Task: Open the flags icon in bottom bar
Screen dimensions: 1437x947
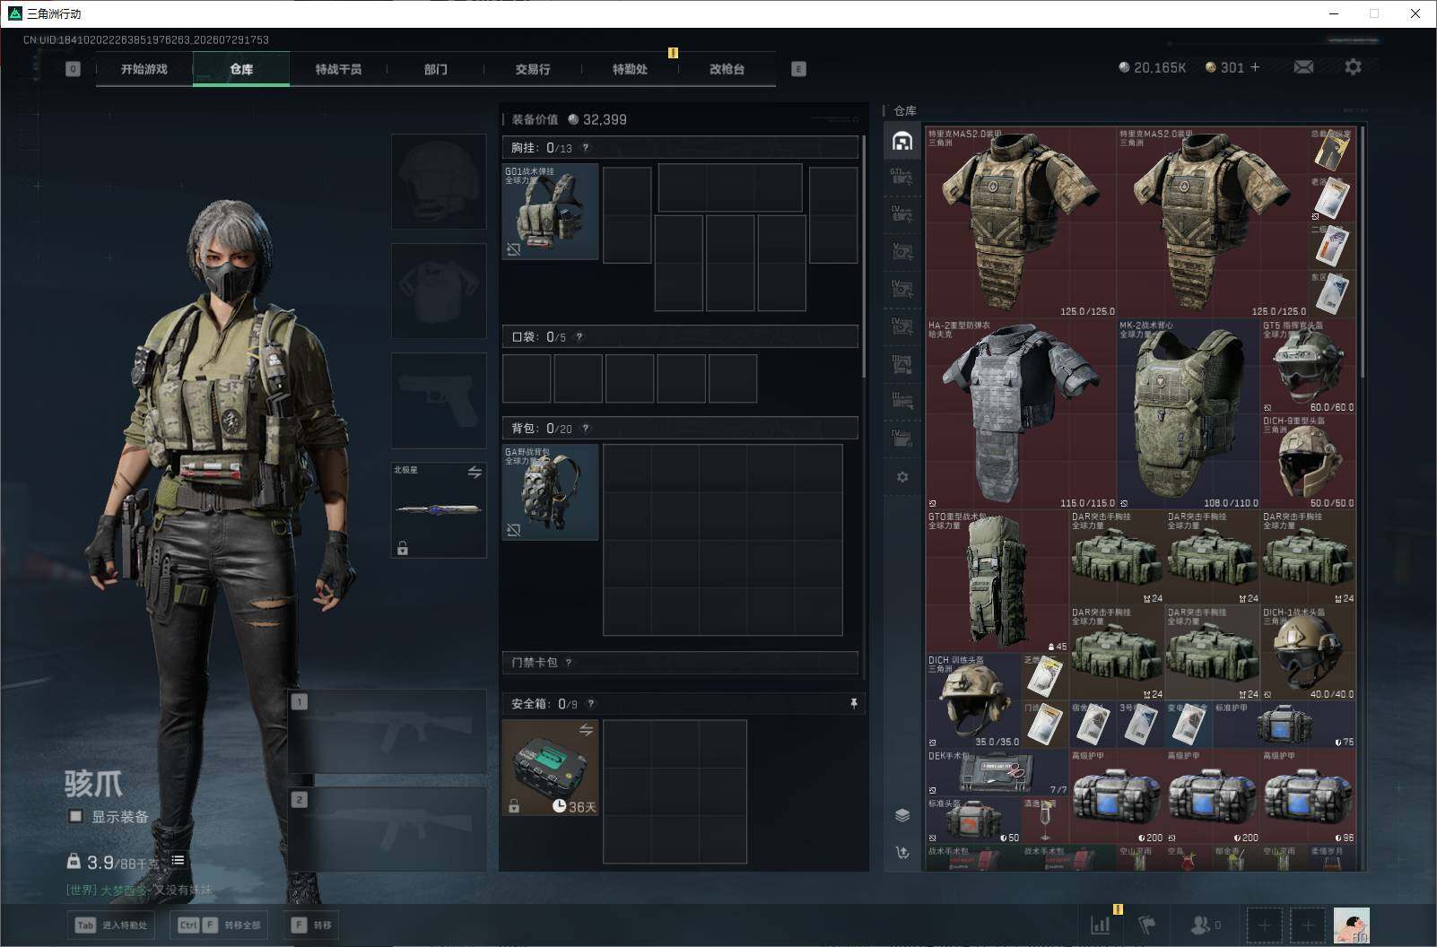Action: [x=1147, y=925]
